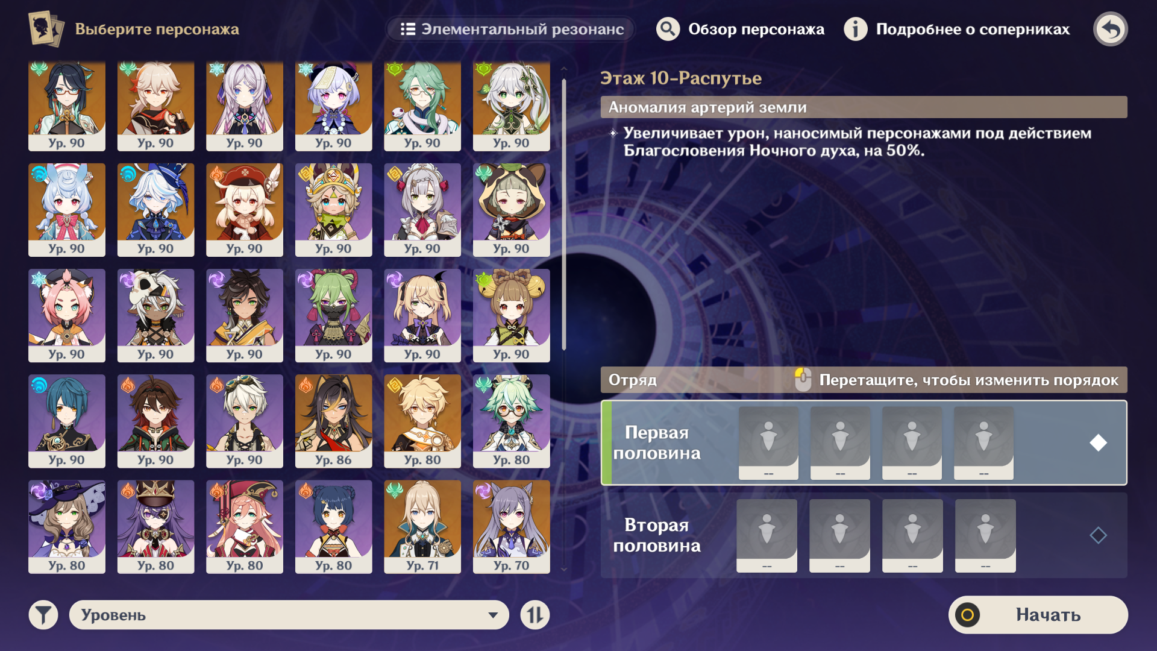Toggle the sort order arrows icon

pos(535,615)
